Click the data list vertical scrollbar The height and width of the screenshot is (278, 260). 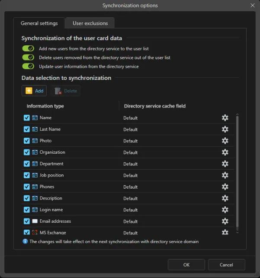pyautogui.click(x=237, y=172)
